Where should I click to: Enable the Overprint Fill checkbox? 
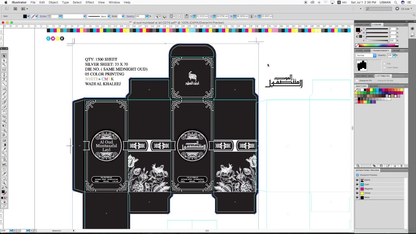[357, 81]
